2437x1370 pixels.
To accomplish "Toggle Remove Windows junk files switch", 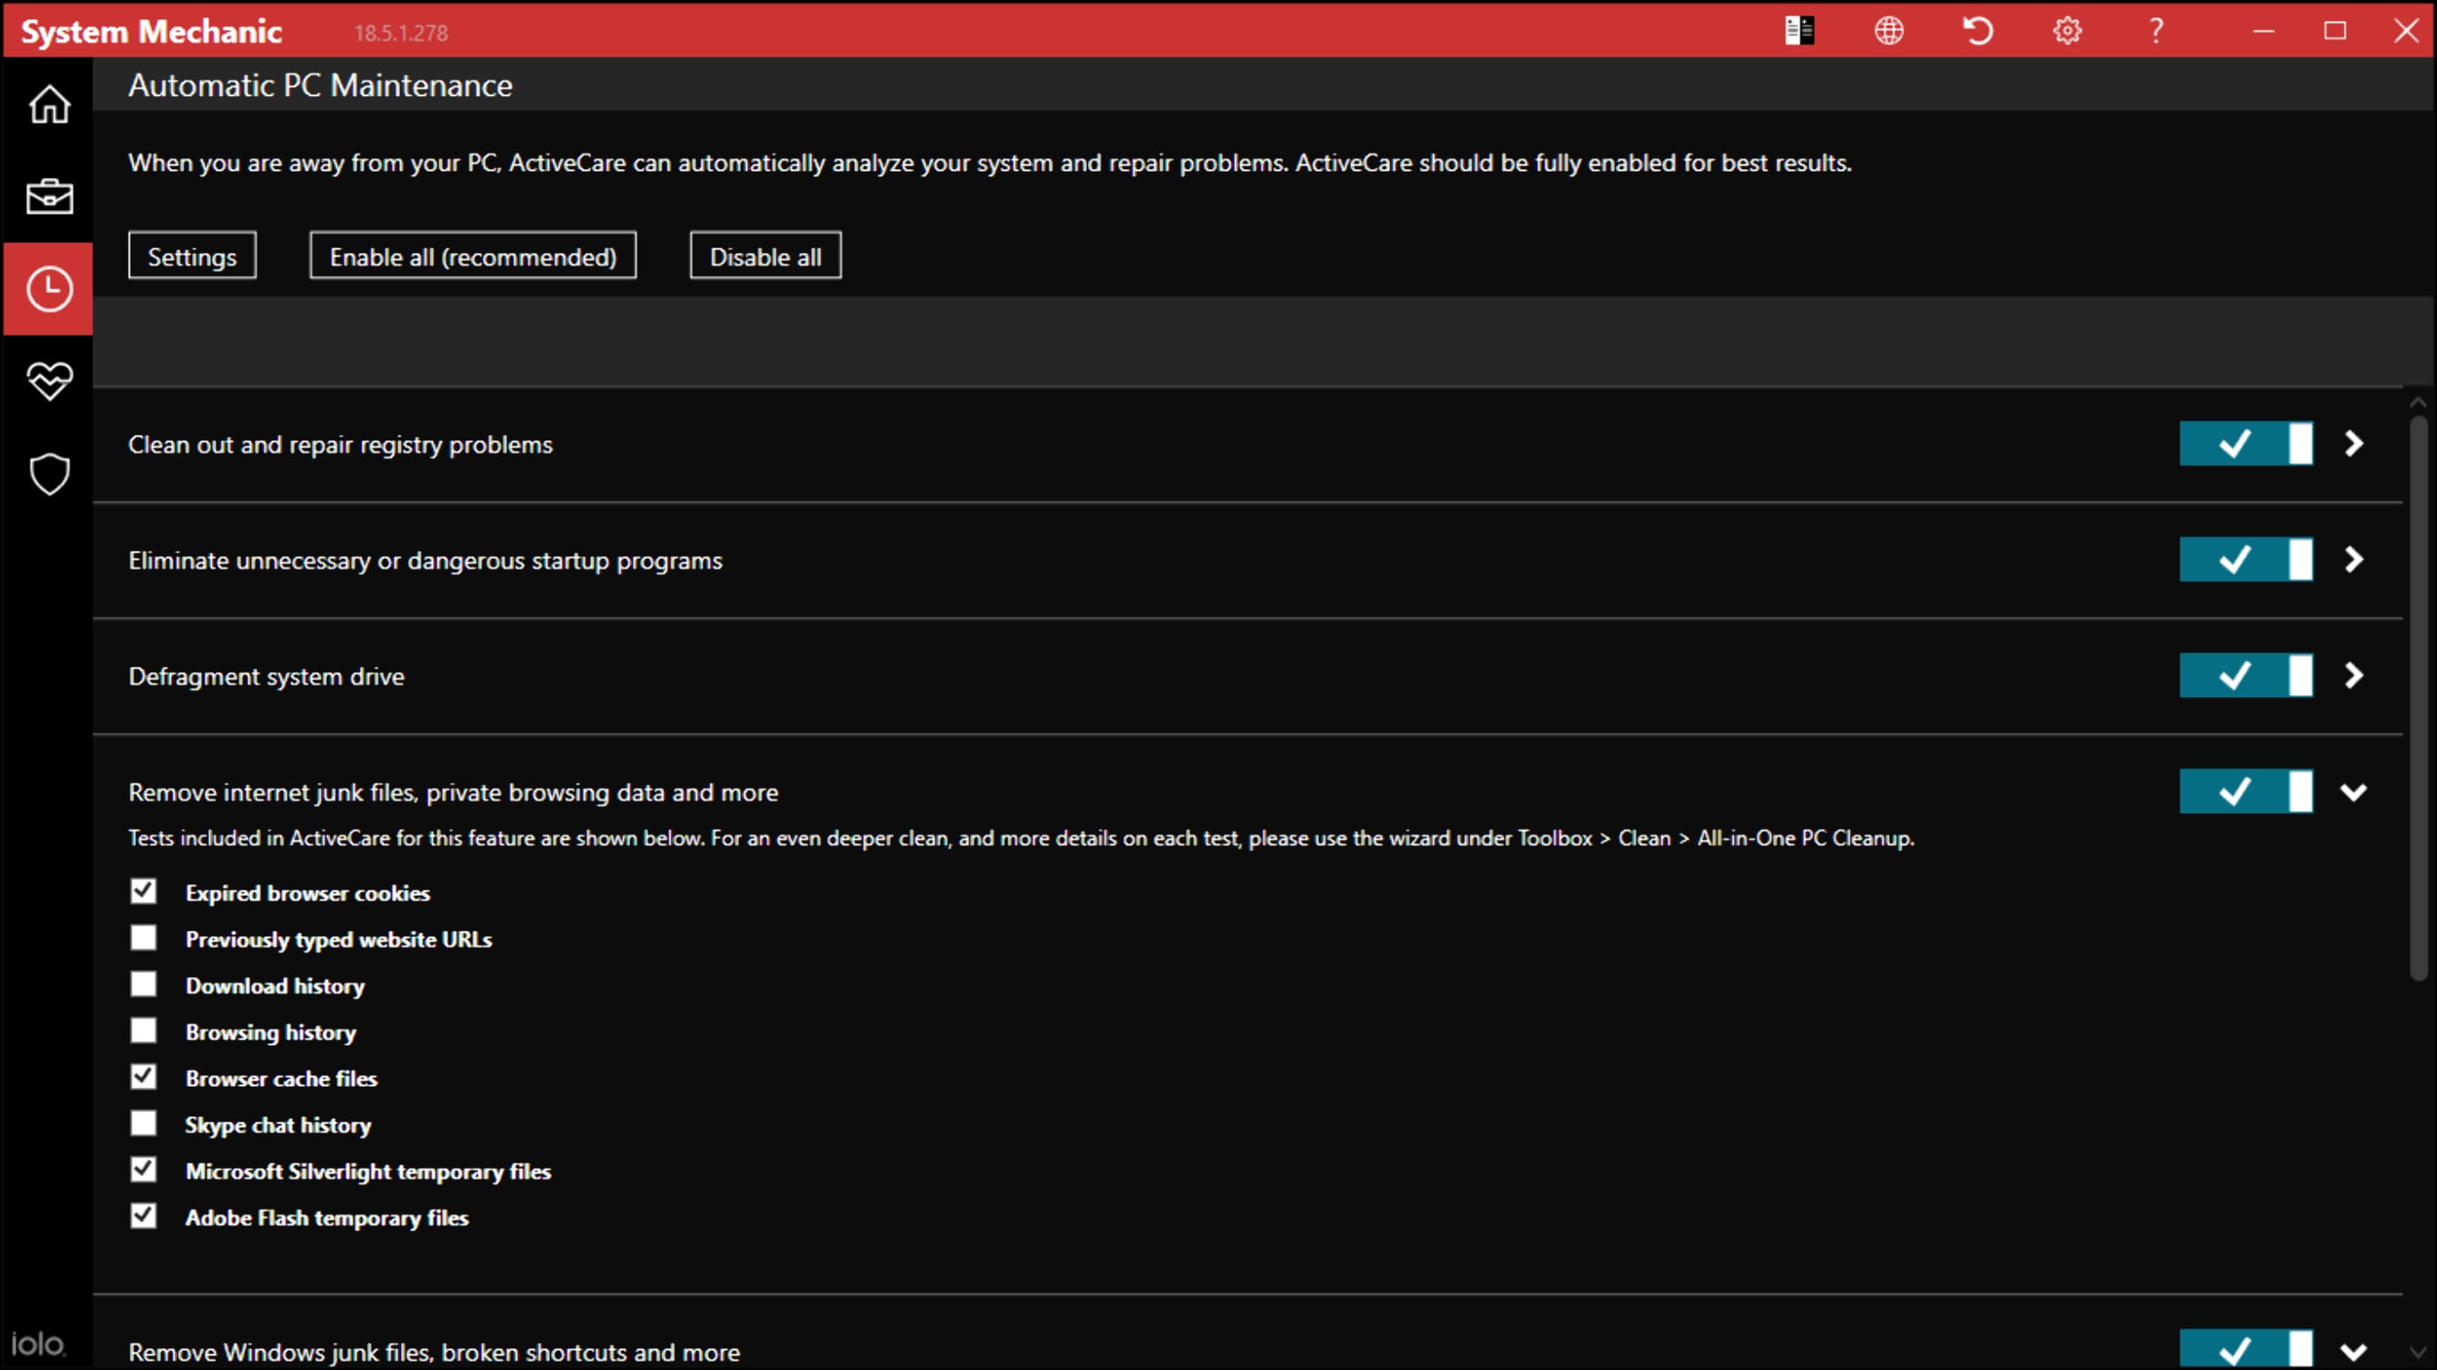I will tap(2247, 1349).
